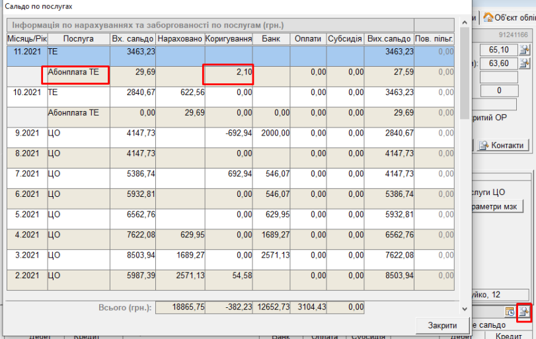Click the edit icon beside the 65,10 field
536x339 pixels.
pos(525,50)
